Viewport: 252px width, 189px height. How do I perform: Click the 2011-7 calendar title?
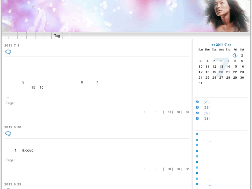221,45
